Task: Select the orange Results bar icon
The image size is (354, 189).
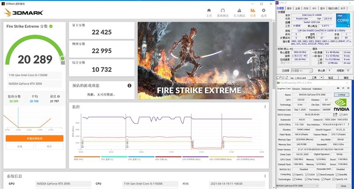Action: tap(253, 10)
